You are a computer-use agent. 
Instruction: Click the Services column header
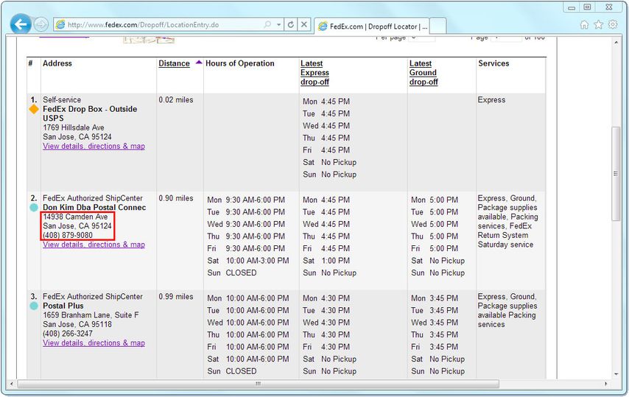tap(493, 63)
